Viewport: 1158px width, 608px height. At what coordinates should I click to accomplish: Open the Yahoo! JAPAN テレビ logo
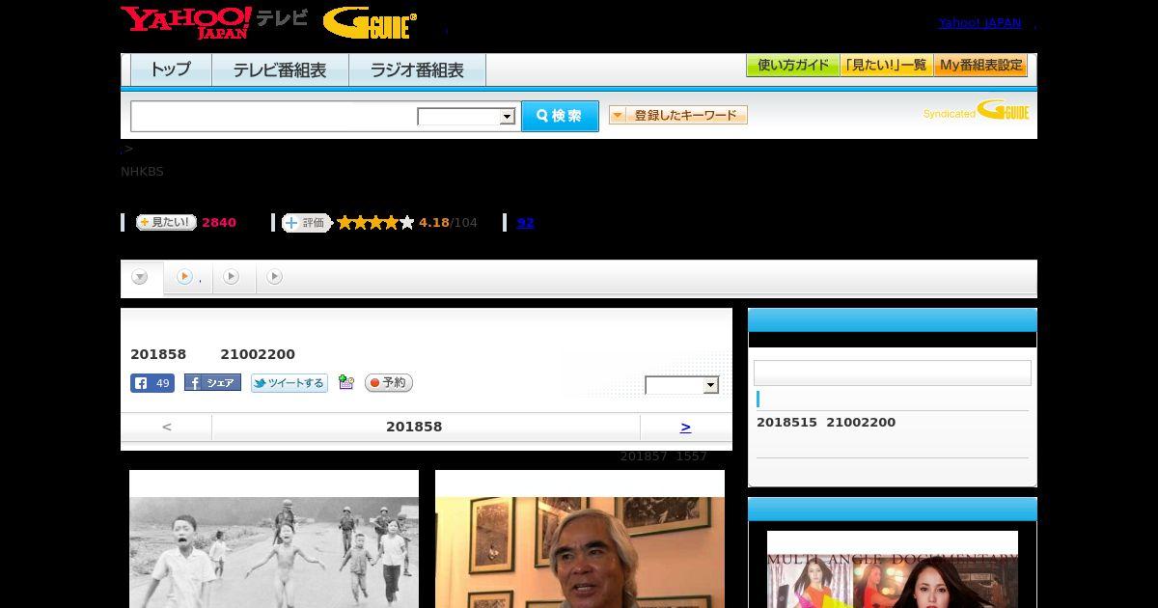pos(214,22)
